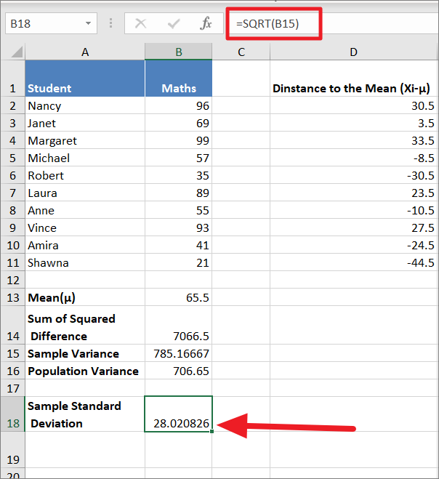The width and height of the screenshot is (439, 479).
Task: Click Nancy's Maths score 96
Action: pos(178,105)
